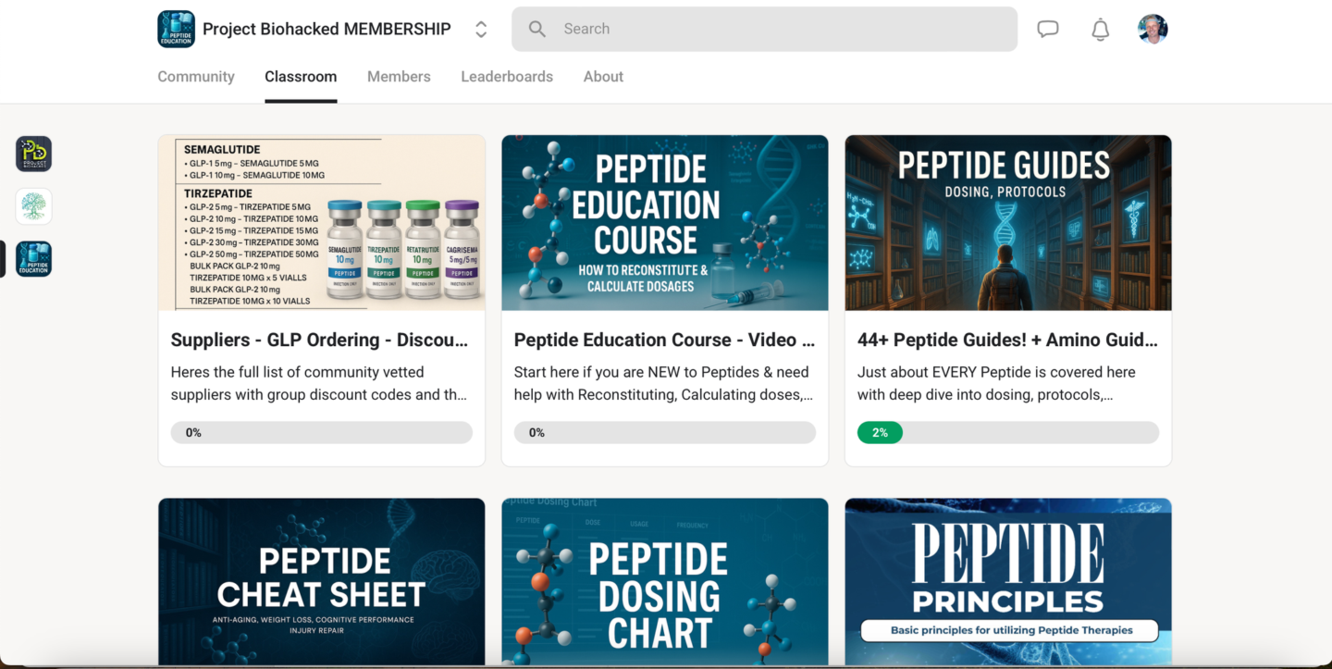Screen dimensions: 1332x669
Task: Click the Suppliers - GLP Ordering course title
Action: click(320, 340)
